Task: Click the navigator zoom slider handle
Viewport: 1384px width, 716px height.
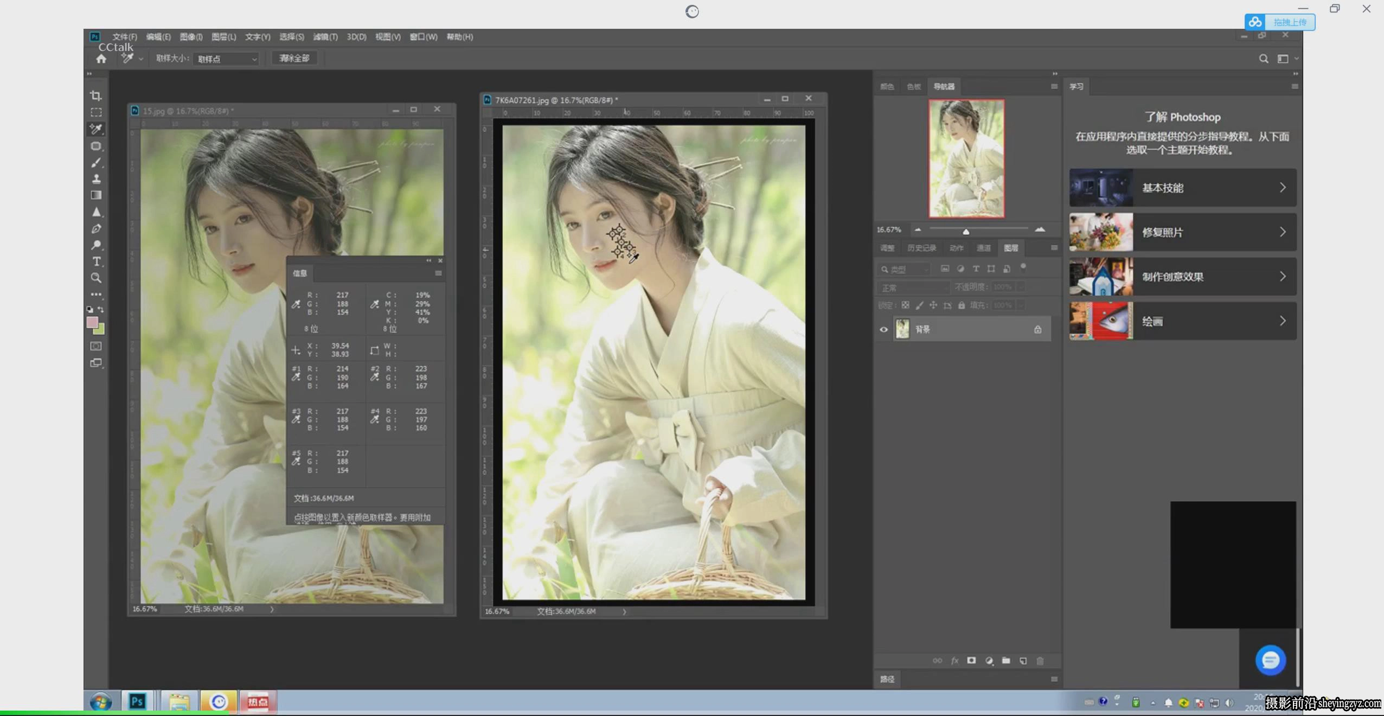Action: (966, 232)
